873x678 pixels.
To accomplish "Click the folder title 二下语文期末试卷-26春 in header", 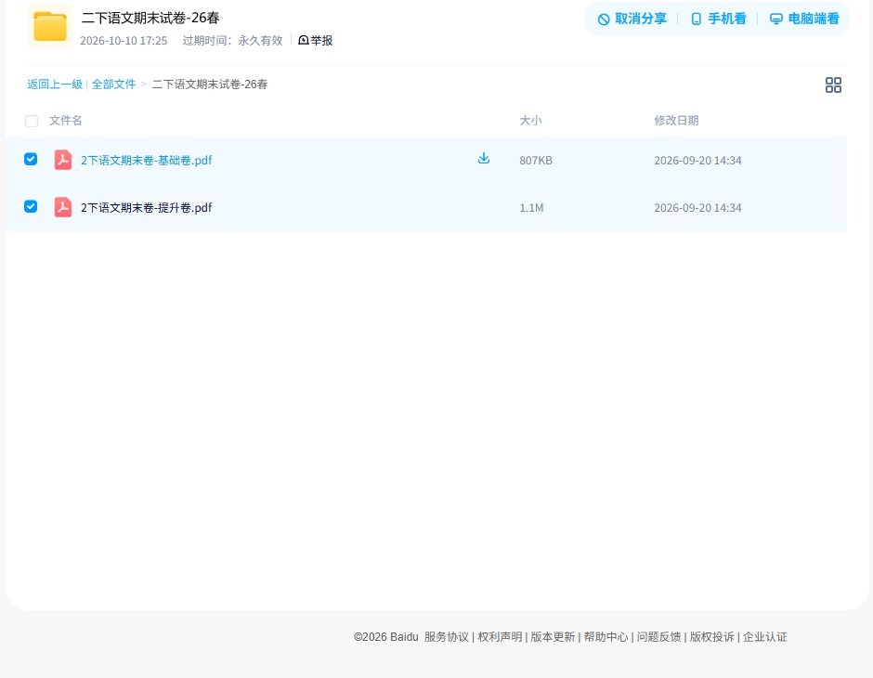I will 150,18.
